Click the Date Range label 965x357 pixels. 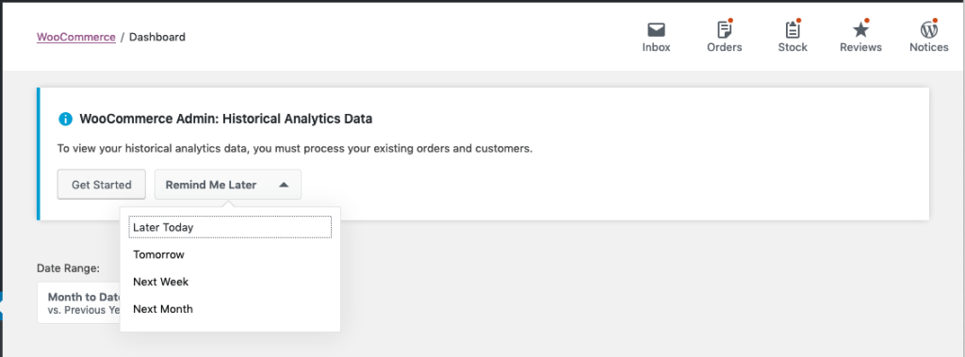pos(68,268)
